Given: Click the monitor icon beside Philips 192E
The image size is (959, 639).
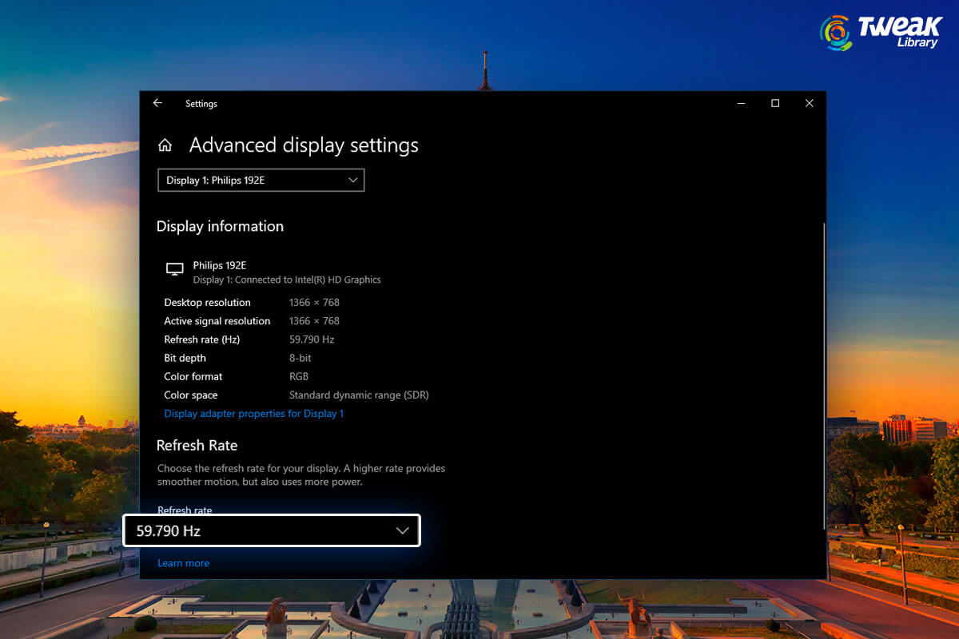Looking at the screenshot, I should point(174,270).
